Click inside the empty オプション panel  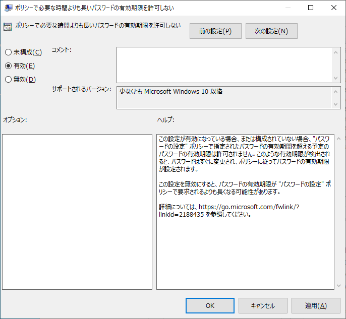pyautogui.click(x=77, y=212)
